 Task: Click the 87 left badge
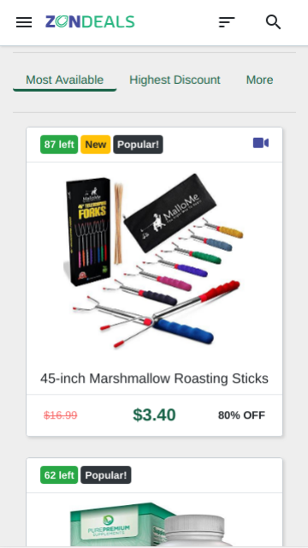59,144
